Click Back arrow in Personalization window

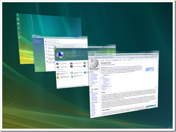coord(34,37)
